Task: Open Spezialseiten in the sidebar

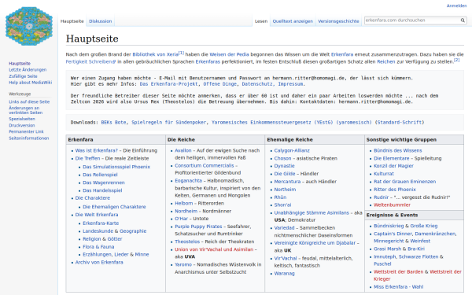Action: [x=22, y=119]
